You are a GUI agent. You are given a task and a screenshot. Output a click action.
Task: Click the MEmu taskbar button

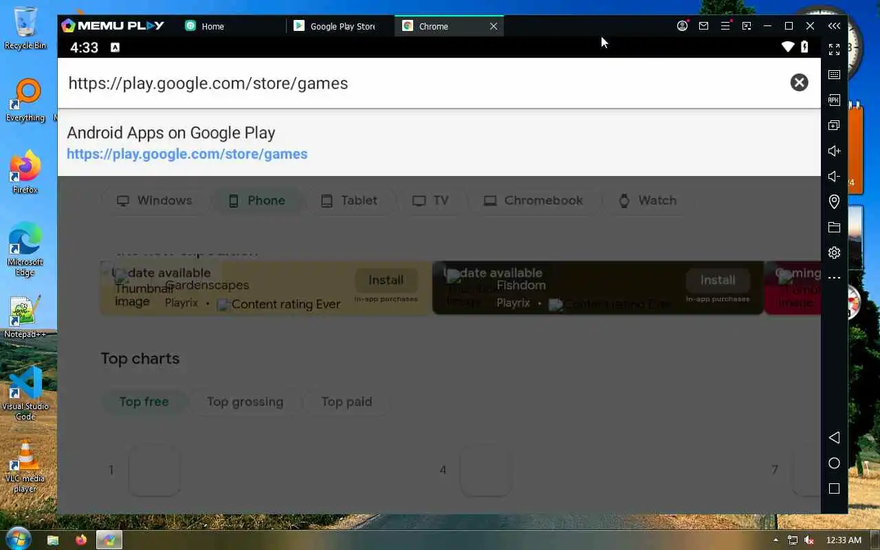tap(109, 540)
